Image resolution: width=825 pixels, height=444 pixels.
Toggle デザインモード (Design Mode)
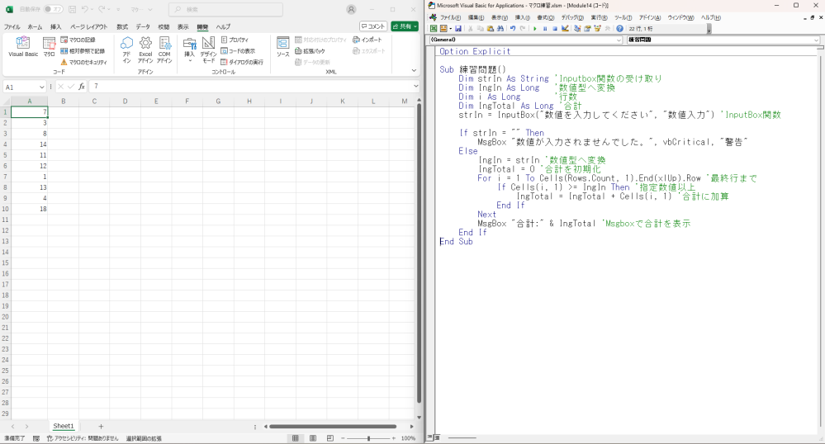coord(209,50)
